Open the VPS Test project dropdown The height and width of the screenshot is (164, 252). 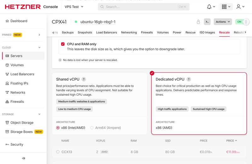[74, 7]
